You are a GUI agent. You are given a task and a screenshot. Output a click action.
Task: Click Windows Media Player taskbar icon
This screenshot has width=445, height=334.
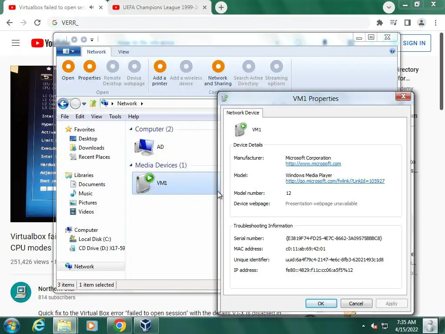pyautogui.click(x=92, y=325)
